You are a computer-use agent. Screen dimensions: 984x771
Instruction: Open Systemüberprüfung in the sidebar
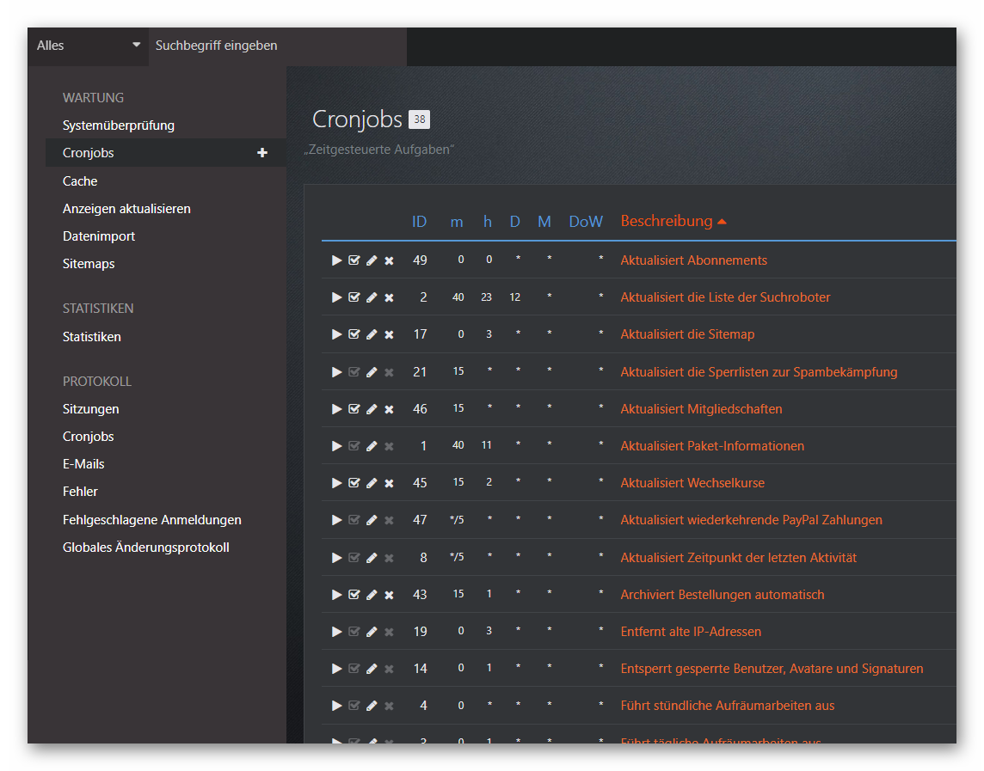click(119, 125)
